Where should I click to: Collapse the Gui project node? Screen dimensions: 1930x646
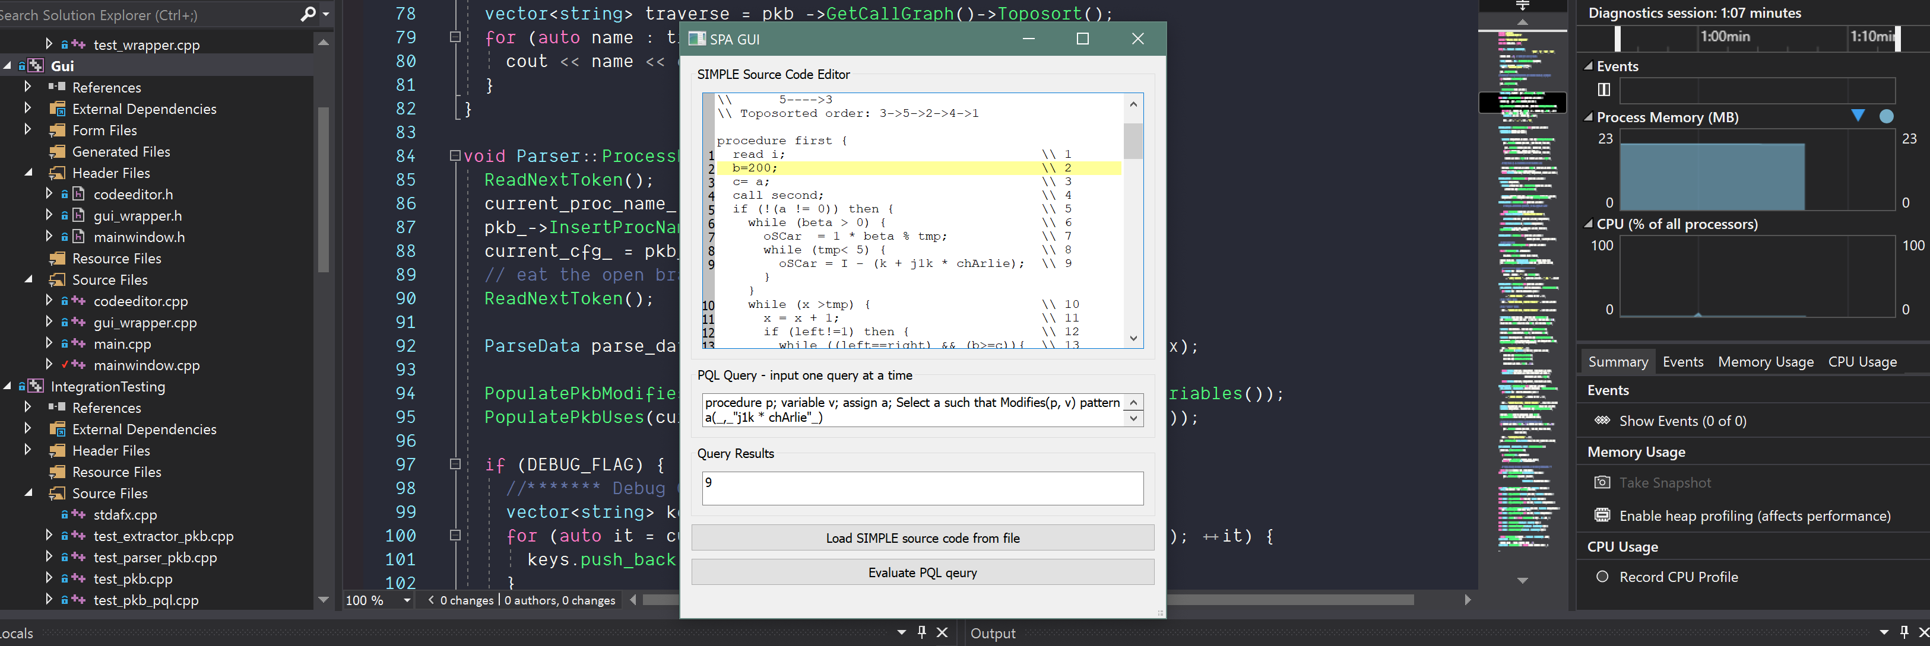click(x=8, y=66)
